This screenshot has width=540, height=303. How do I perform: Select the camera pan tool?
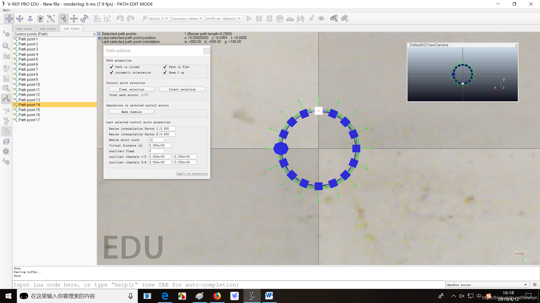click(x=9, y=19)
